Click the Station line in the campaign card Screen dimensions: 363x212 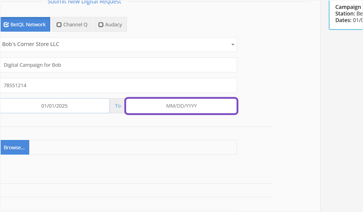(x=348, y=14)
